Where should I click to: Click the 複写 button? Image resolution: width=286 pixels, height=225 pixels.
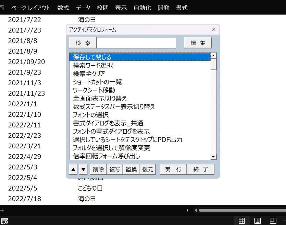[x=115, y=169]
